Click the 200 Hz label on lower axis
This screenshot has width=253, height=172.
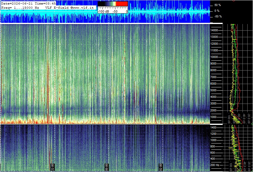tap(215, 165)
